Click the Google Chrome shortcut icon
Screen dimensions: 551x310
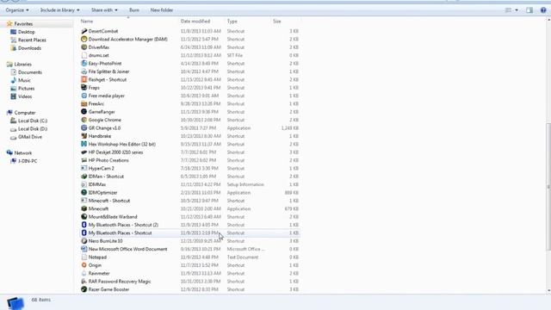[84, 121]
